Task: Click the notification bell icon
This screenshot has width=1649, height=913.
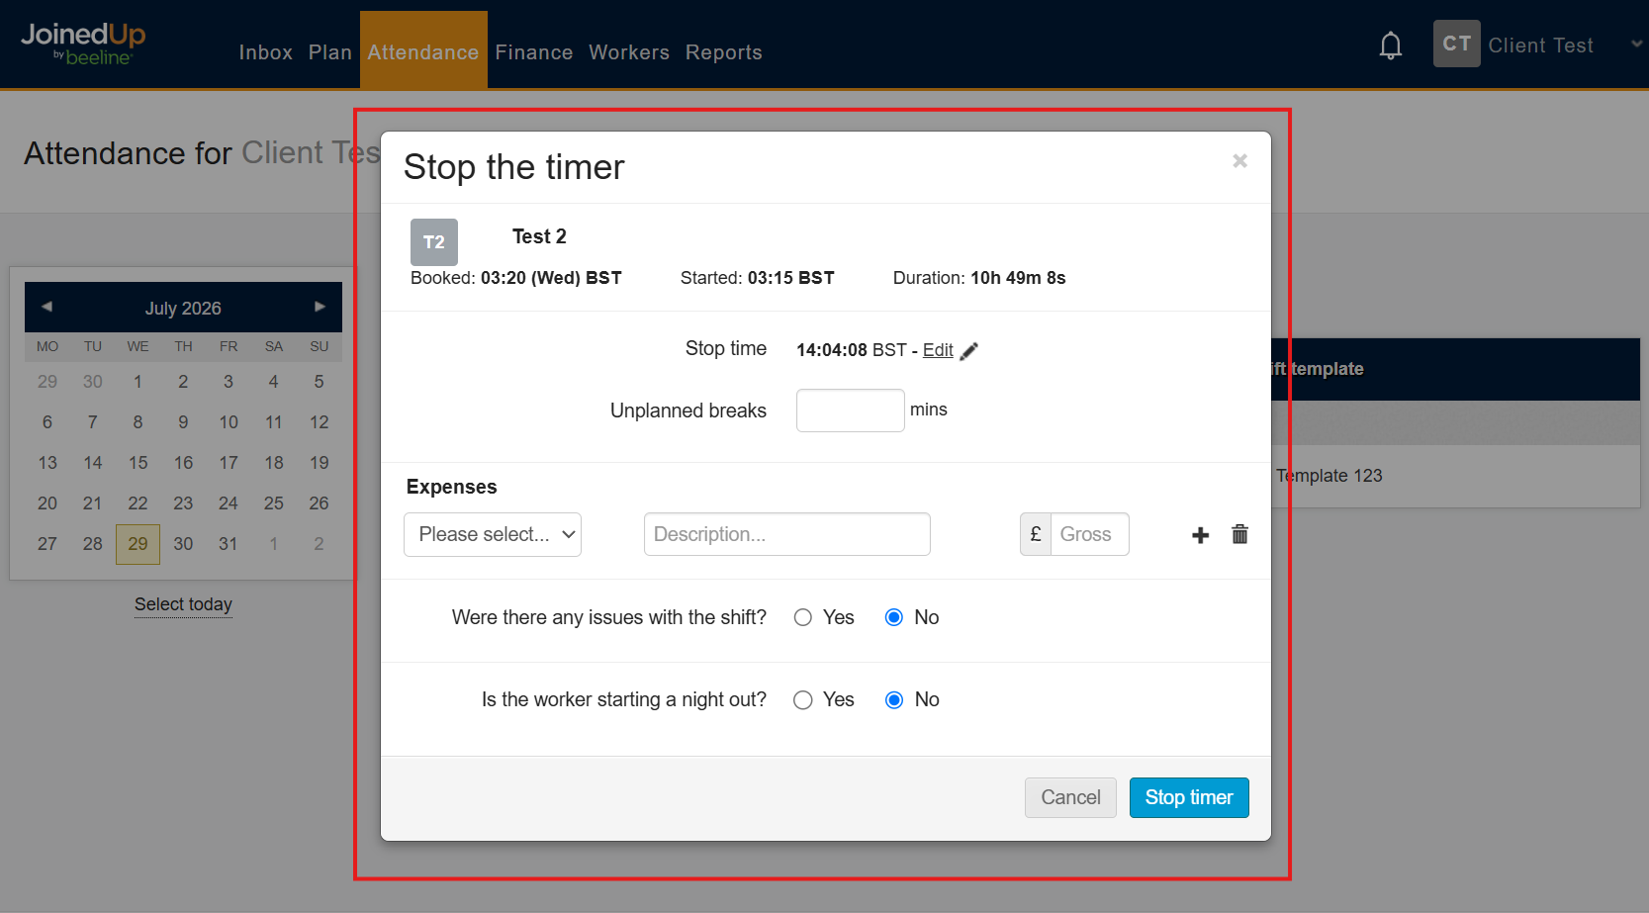Action: pyautogui.click(x=1390, y=46)
